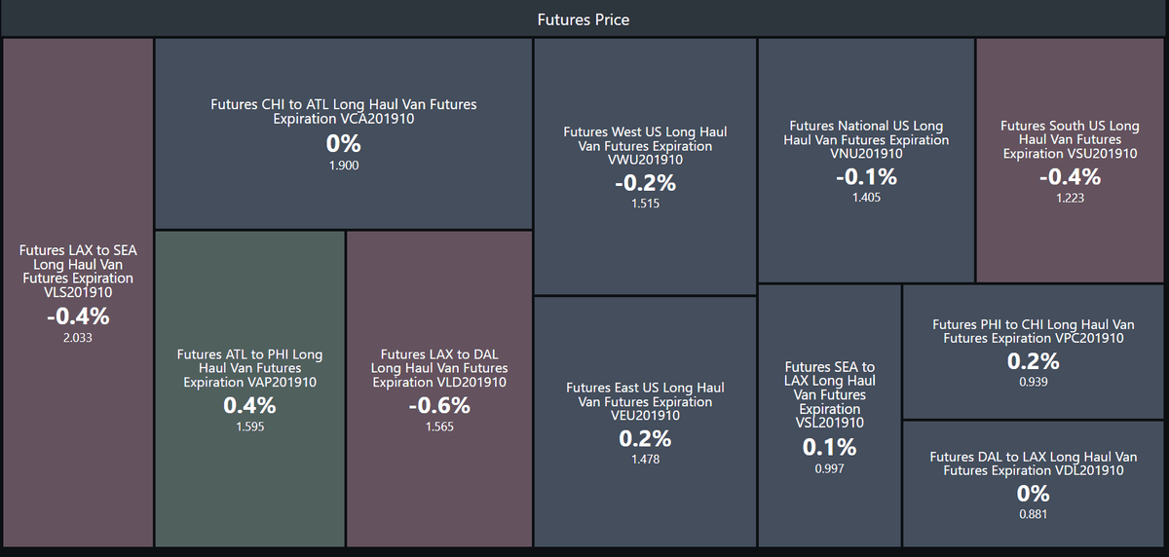
Task: Click the Futures Price header title
Action: 584,19
